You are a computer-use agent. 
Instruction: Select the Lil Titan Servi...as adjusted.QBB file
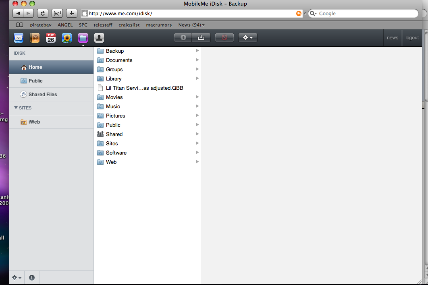(148, 88)
